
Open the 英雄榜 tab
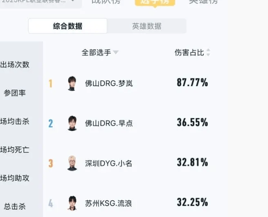tap(203, 2)
